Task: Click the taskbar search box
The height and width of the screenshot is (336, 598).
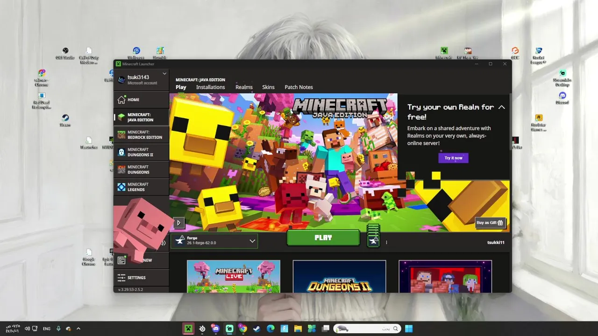Action: point(367,329)
